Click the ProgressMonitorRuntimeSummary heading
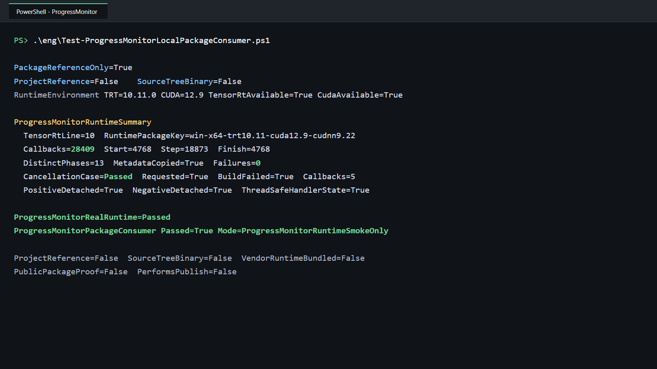This screenshot has width=657, height=369. [x=83, y=122]
